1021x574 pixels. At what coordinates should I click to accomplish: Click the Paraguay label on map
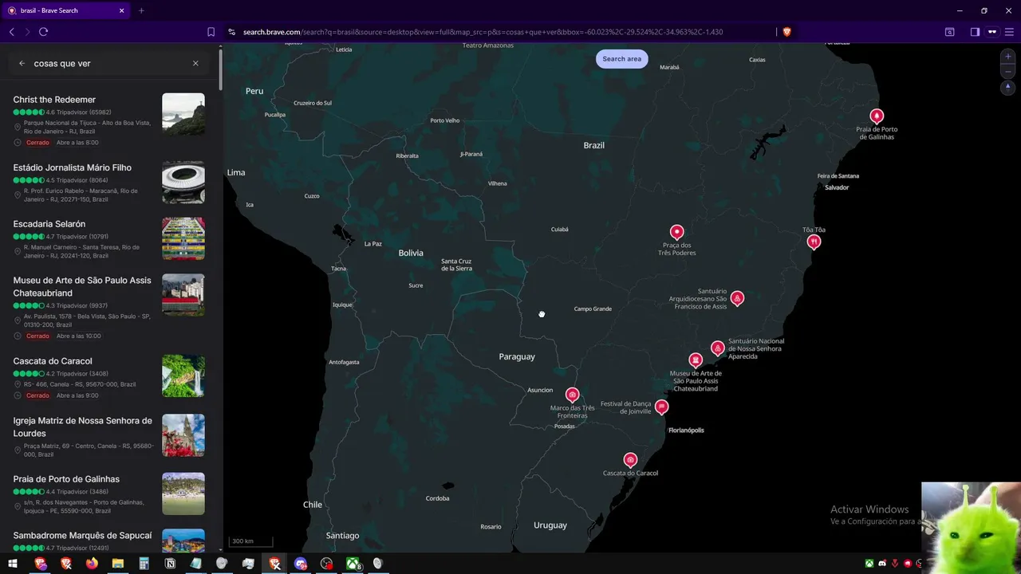(517, 356)
